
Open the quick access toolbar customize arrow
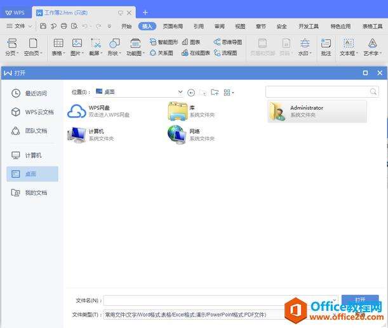click(109, 26)
